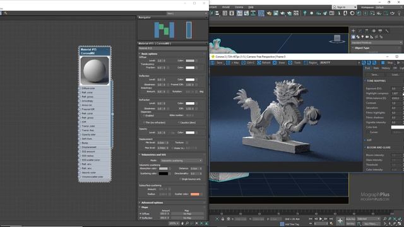Select Lights category icon in Create panel
This screenshot has height=227, width=404.
coord(362,37)
